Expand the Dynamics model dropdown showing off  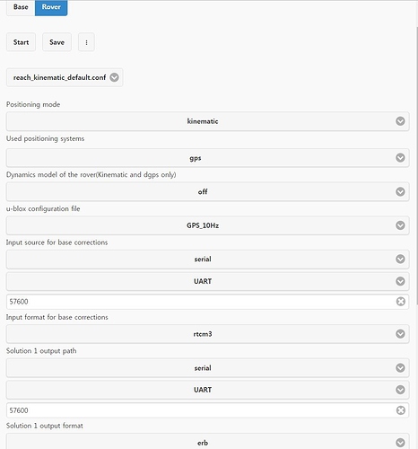[x=207, y=191]
